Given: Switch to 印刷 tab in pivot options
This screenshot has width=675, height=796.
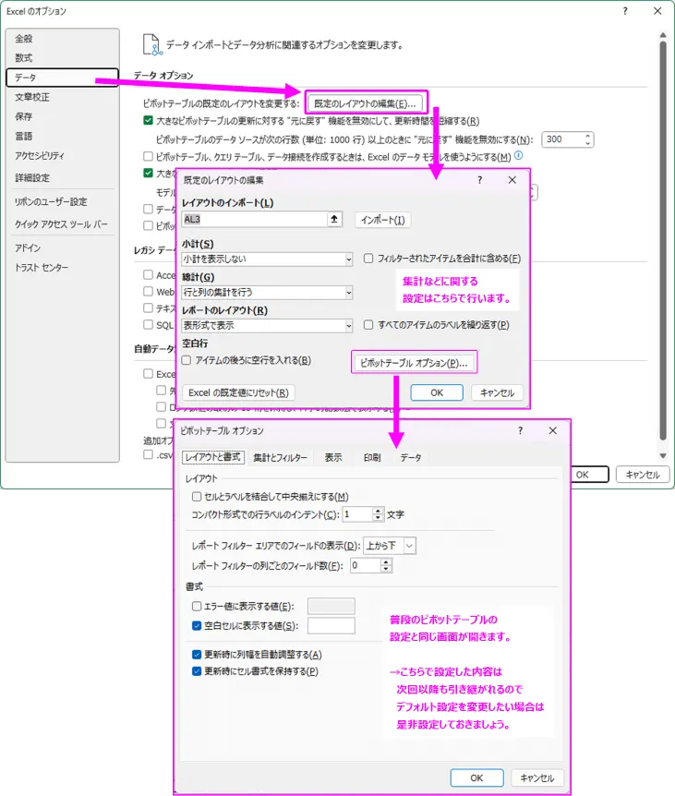Looking at the screenshot, I should [372, 457].
